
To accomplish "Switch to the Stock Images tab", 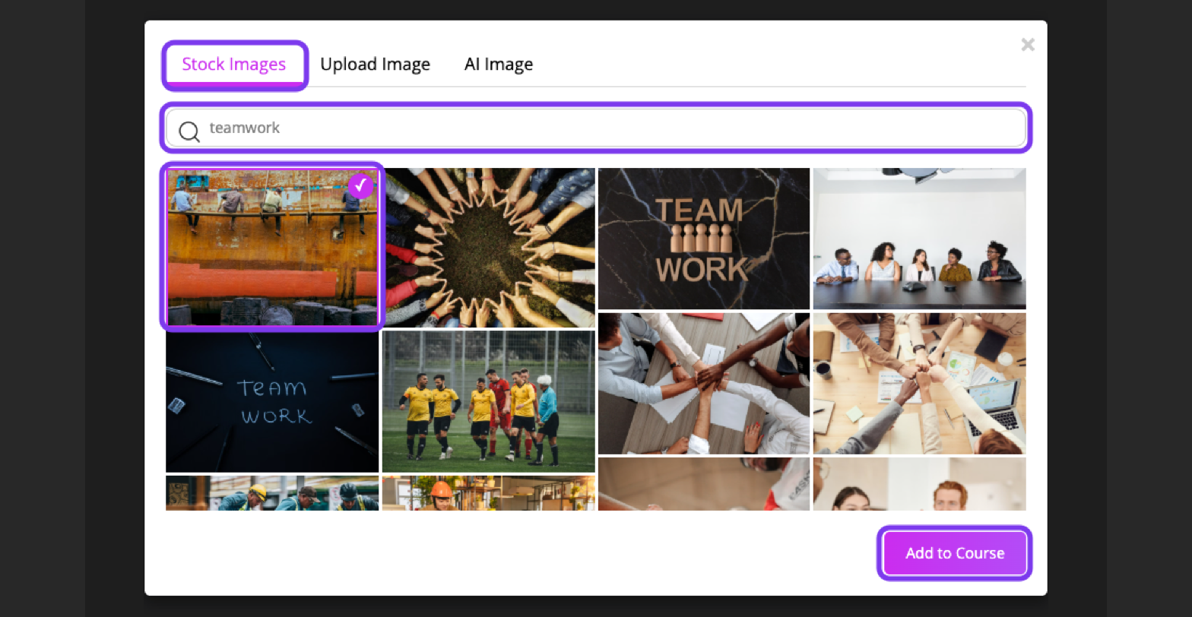I will [234, 65].
